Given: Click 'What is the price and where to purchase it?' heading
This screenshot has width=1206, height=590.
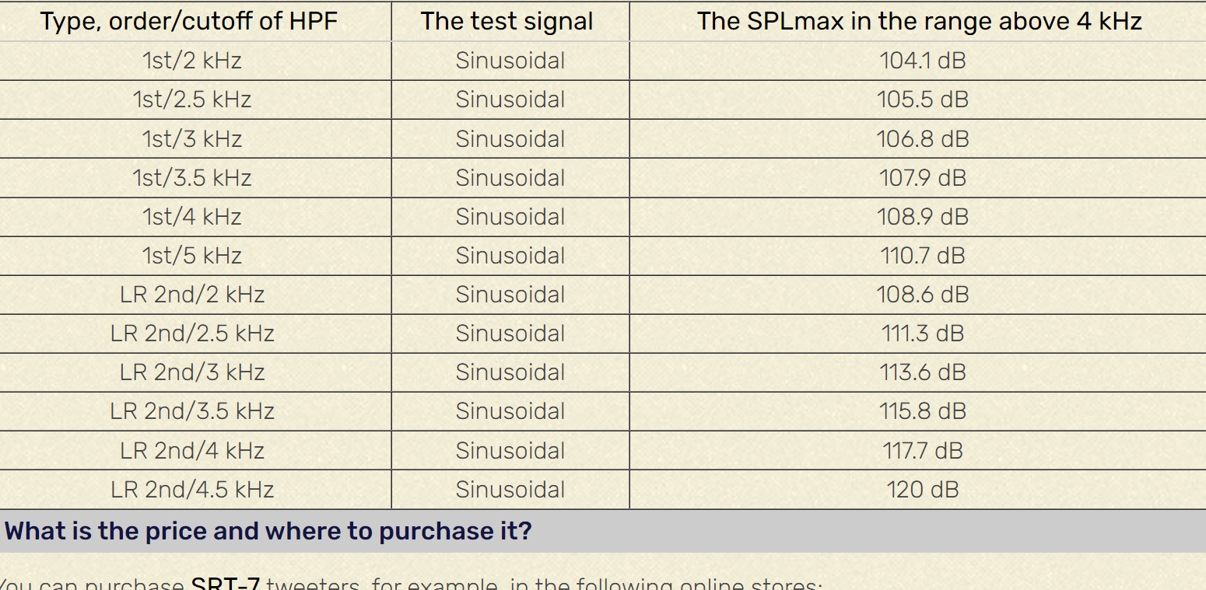Looking at the screenshot, I should 268,532.
